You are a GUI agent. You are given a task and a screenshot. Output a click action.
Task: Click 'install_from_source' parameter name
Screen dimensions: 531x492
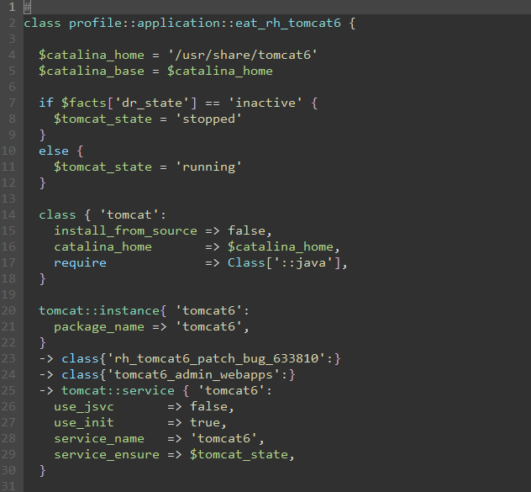[125, 231]
